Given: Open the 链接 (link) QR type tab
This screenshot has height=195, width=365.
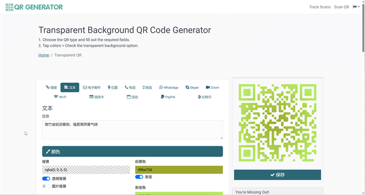Looking at the screenshot, I should (51, 87).
